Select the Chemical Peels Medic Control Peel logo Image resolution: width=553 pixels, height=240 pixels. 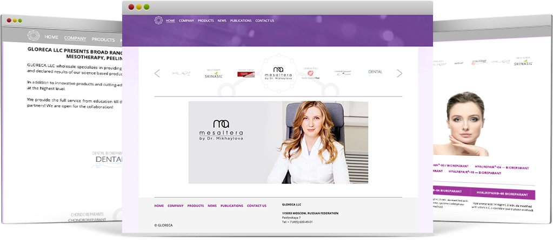click(x=311, y=73)
